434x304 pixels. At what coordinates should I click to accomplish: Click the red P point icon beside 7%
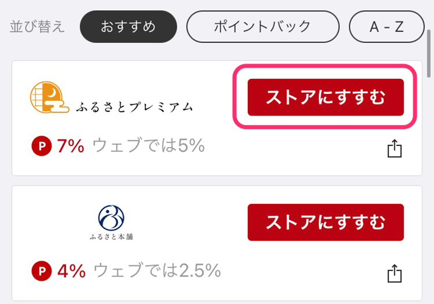(42, 146)
